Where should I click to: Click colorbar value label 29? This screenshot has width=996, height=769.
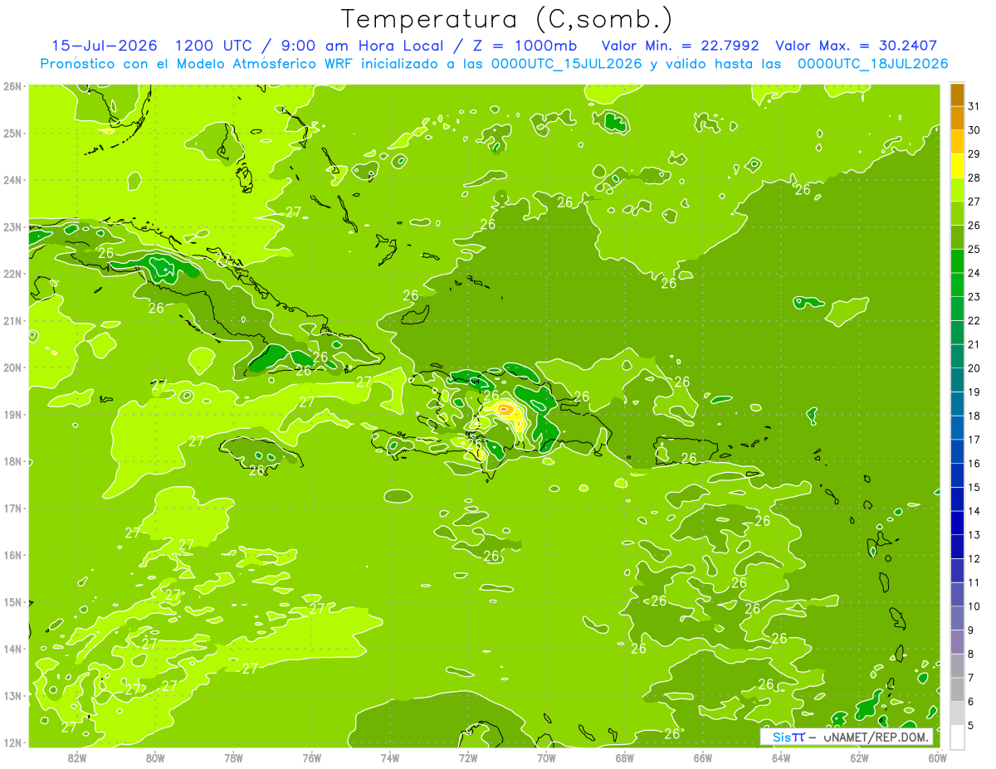tap(974, 154)
